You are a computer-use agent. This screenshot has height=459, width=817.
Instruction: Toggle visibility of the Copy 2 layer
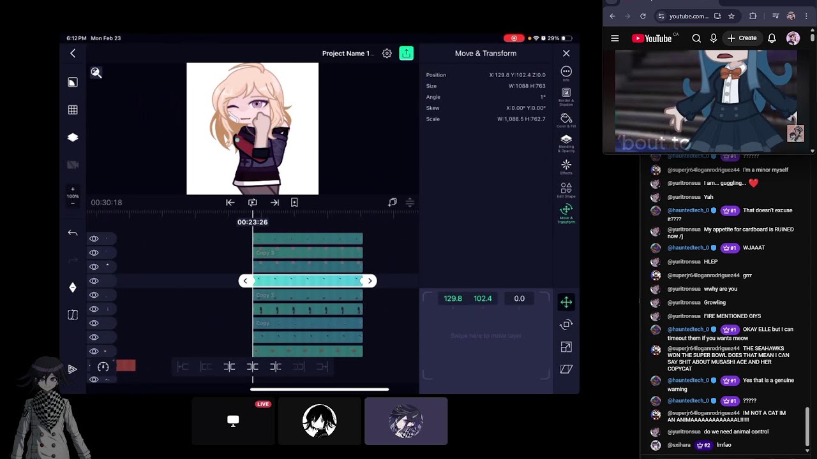click(x=94, y=295)
